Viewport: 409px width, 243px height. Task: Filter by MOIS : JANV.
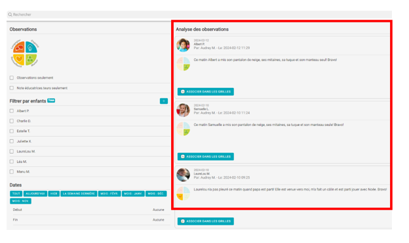tap(133, 194)
